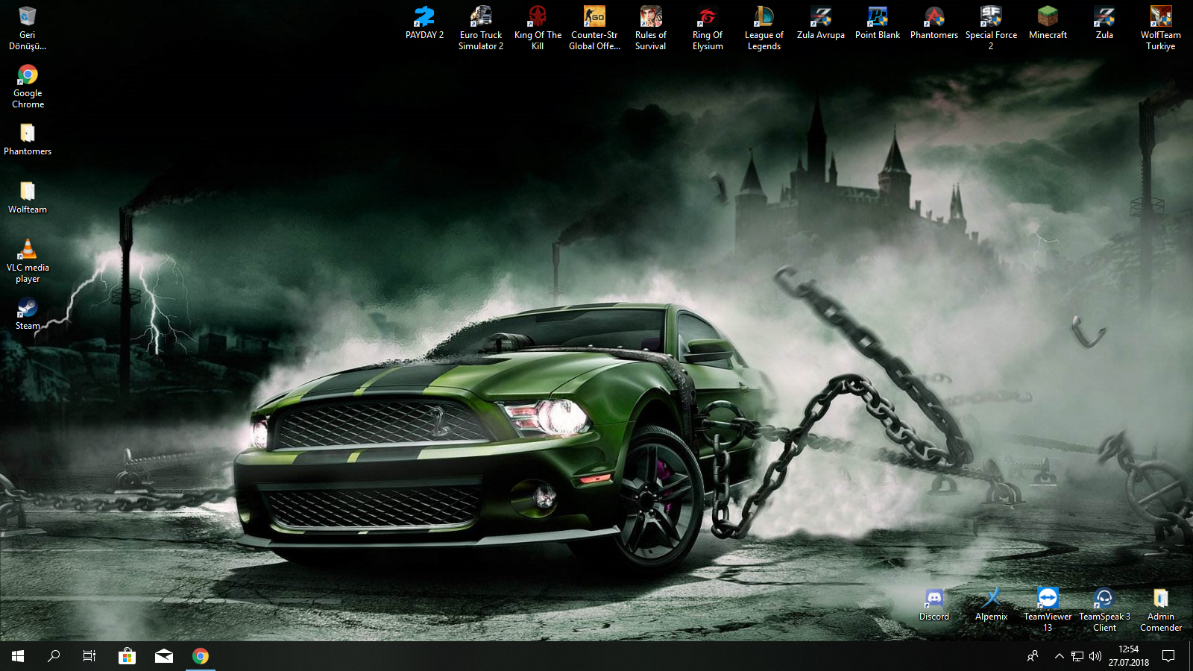The image size is (1193, 671).
Task: Select the Admin Comender folder
Action: 1161,609
